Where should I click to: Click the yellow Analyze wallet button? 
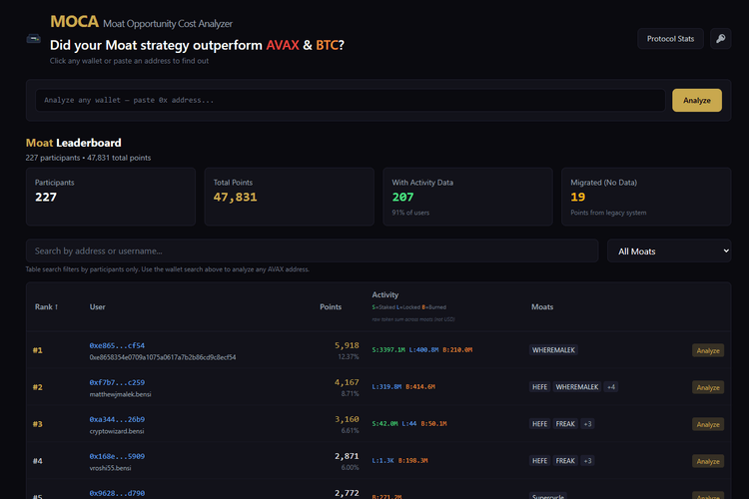pos(696,100)
